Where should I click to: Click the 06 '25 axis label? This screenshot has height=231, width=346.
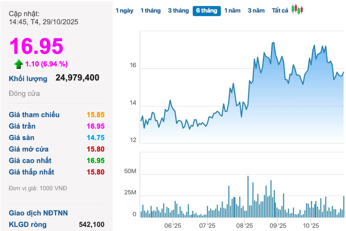point(173,226)
